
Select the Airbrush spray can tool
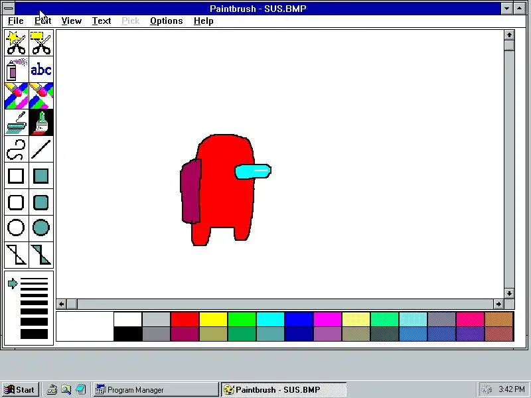16,70
